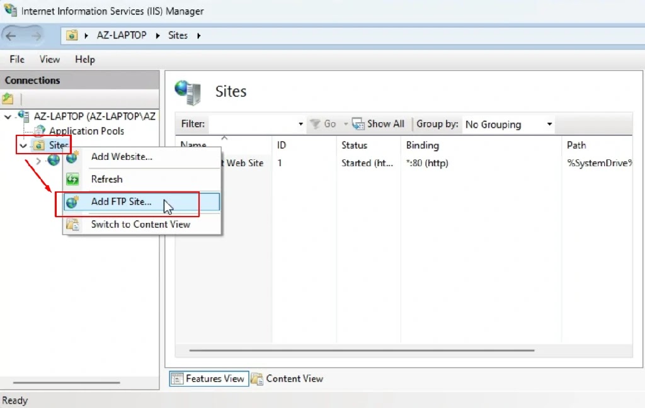Screen dimensions: 645x408
Task: Click the Switch to Content View icon
Action: [73, 225]
